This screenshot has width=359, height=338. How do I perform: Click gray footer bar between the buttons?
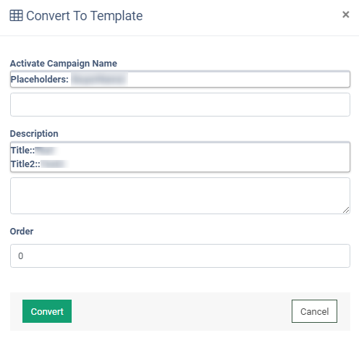click(x=181, y=311)
